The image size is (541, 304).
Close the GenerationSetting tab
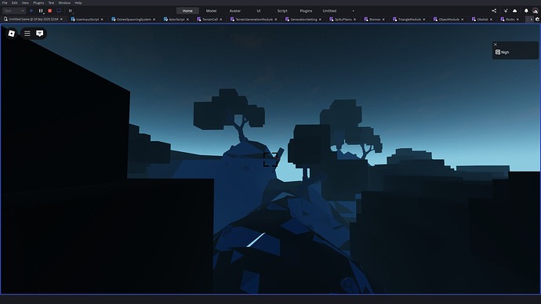click(x=320, y=20)
